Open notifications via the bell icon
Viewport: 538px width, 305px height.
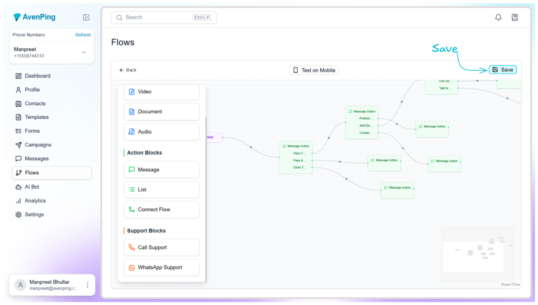click(498, 17)
